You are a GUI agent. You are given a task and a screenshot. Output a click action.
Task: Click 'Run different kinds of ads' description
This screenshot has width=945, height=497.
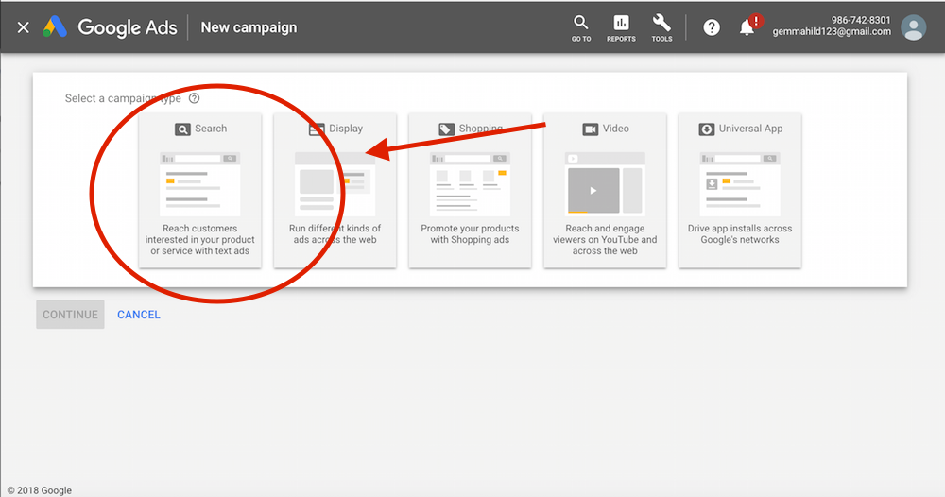click(x=335, y=233)
